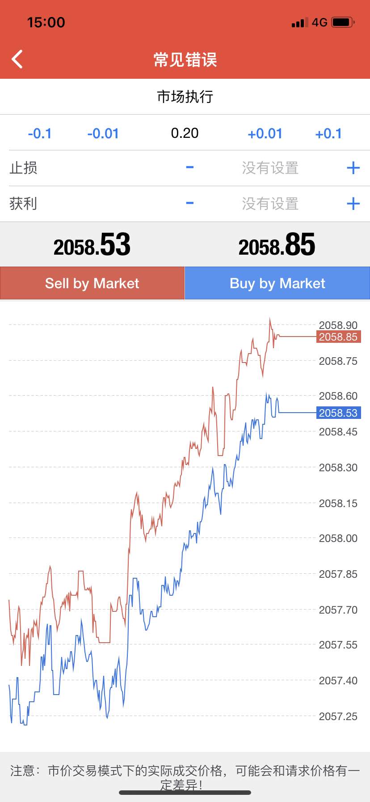
Task: Tap the back arrow icon
Action: coord(17,59)
